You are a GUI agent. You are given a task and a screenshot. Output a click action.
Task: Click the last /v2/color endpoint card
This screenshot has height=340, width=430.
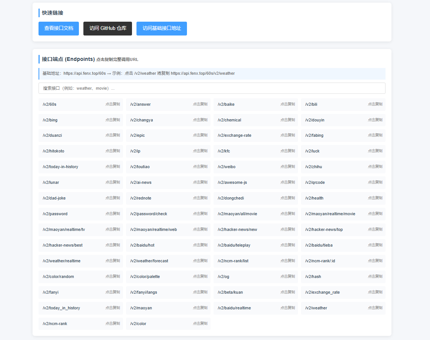pyautogui.click(x=168, y=324)
